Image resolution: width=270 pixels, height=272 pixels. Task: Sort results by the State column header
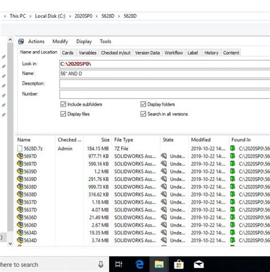click(x=174, y=140)
